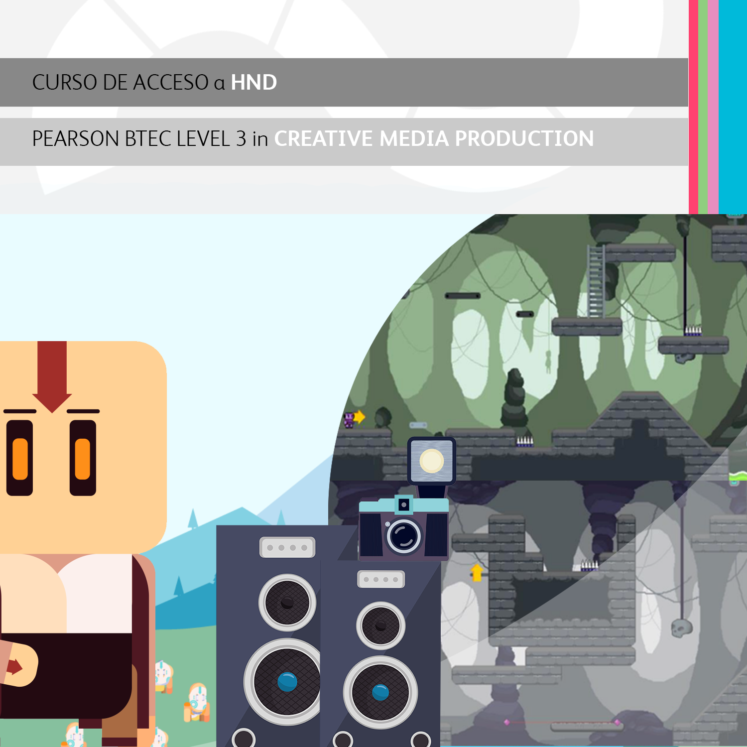Click the ladder in the forest game level

point(596,281)
